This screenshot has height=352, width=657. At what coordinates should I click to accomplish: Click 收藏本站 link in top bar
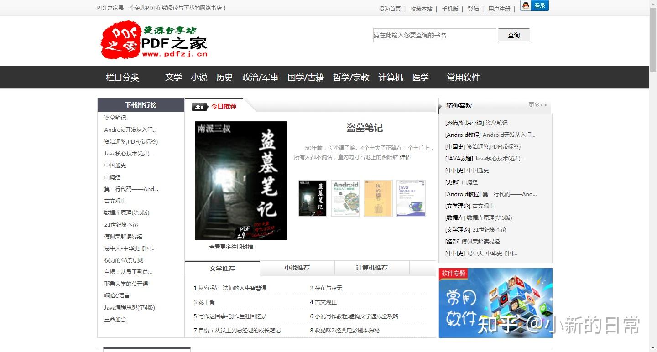point(421,9)
